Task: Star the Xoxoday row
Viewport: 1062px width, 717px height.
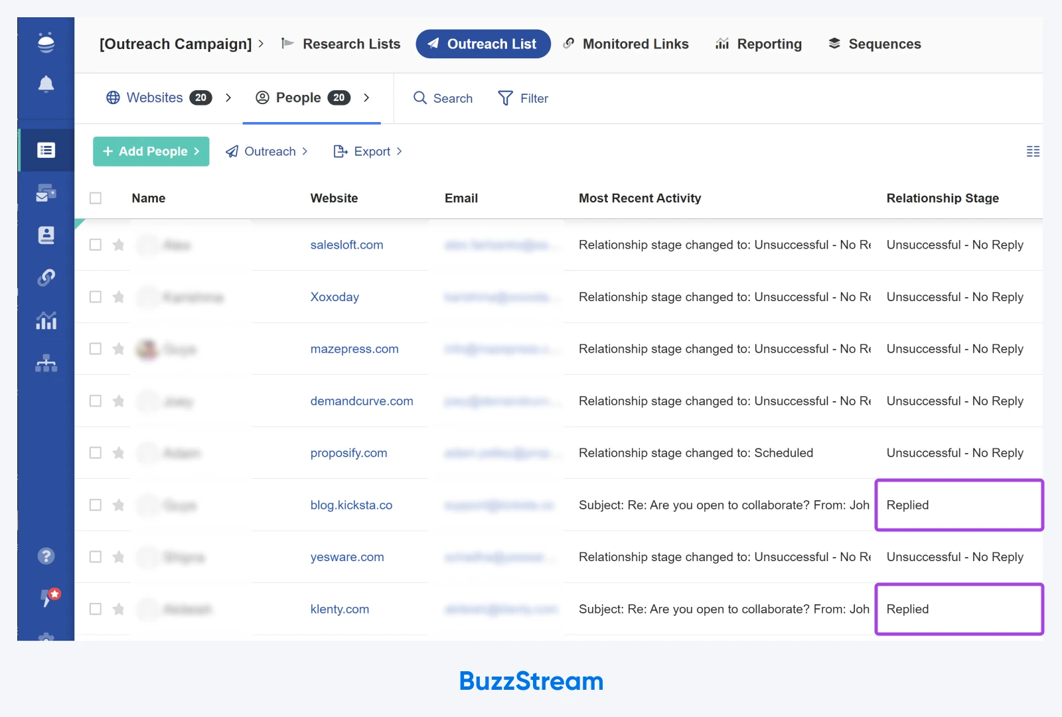Action: pyautogui.click(x=118, y=296)
